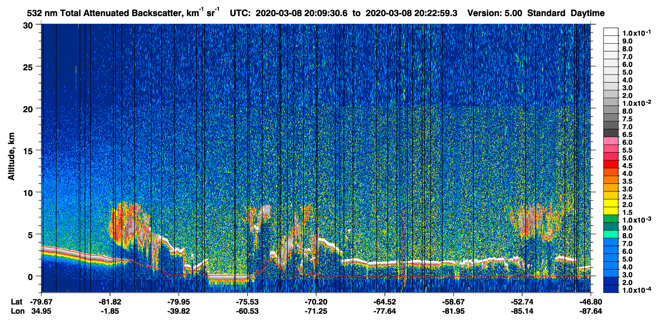The height and width of the screenshot is (336, 656).
Task: Pick the darkest gray swatch in the colorbar
Action: pos(611,132)
